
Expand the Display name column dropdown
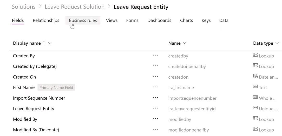click(x=50, y=43)
